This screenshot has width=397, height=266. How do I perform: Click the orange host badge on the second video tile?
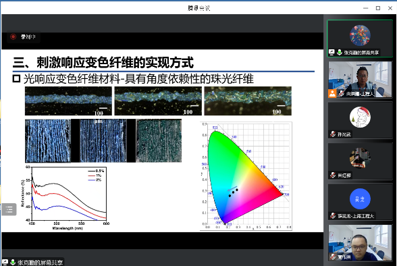332,93
